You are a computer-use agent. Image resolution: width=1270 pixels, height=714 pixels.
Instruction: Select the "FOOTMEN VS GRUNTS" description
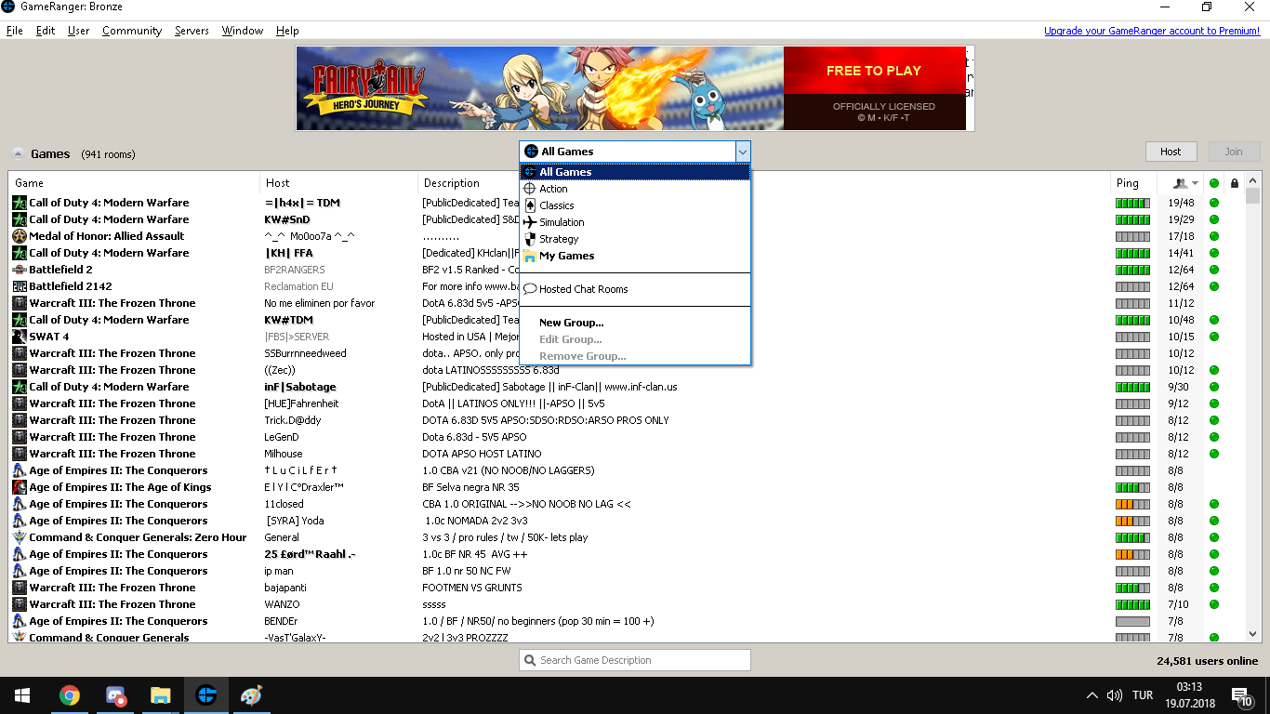(x=472, y=588)
